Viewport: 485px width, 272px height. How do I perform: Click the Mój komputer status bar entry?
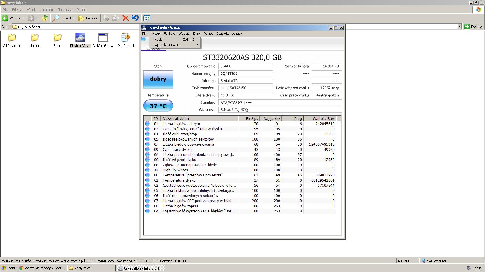click(434, 261)
